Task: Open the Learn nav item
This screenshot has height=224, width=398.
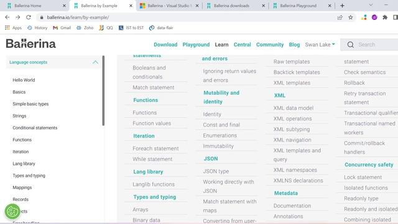Action: pos(221,44)
